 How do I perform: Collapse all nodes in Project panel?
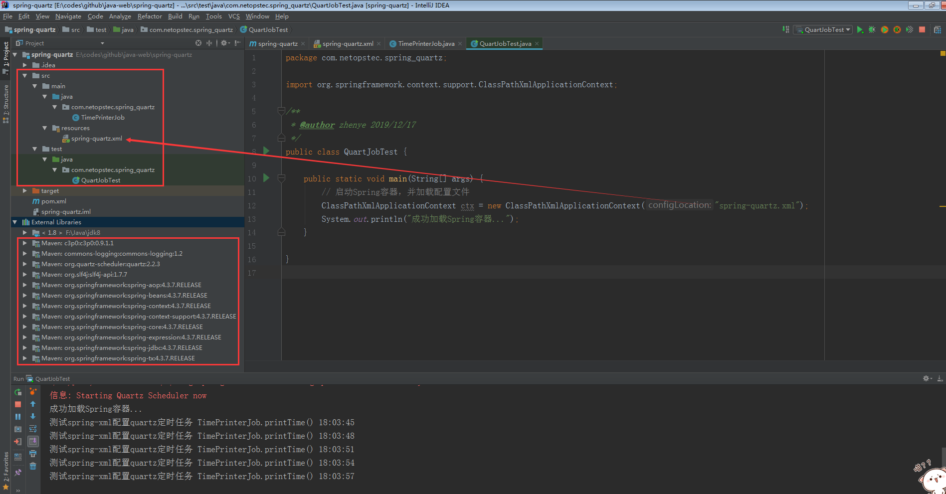209,43
